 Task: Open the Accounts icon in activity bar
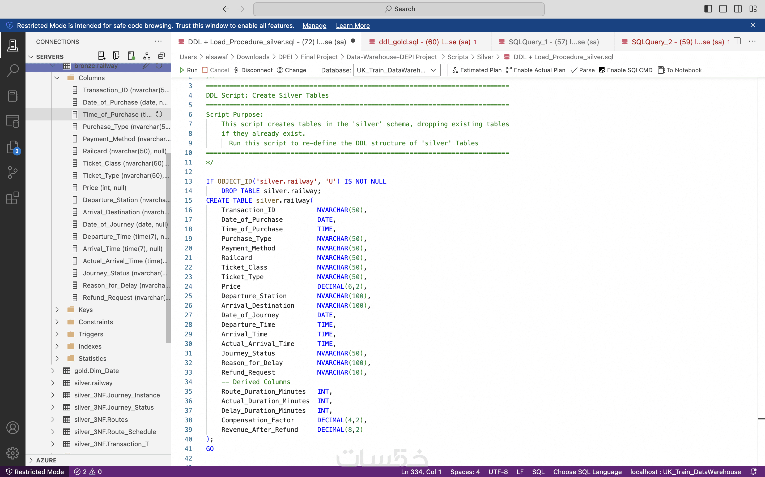(13, 428)
